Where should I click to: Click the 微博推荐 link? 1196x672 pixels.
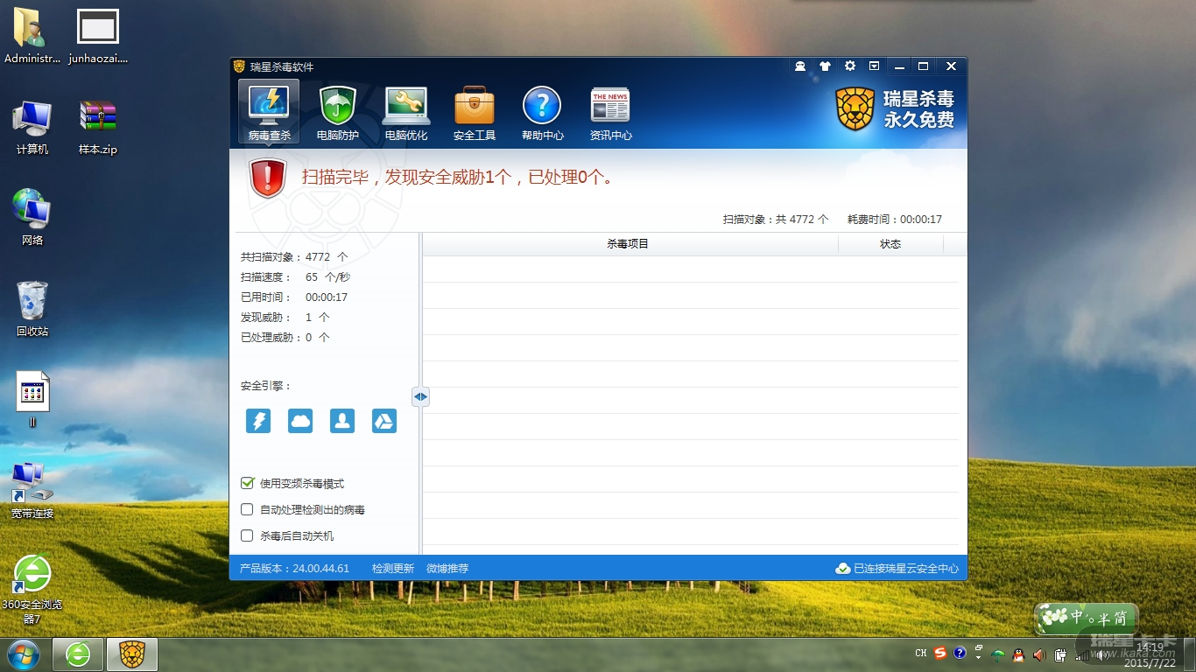(x=447, y=569)
